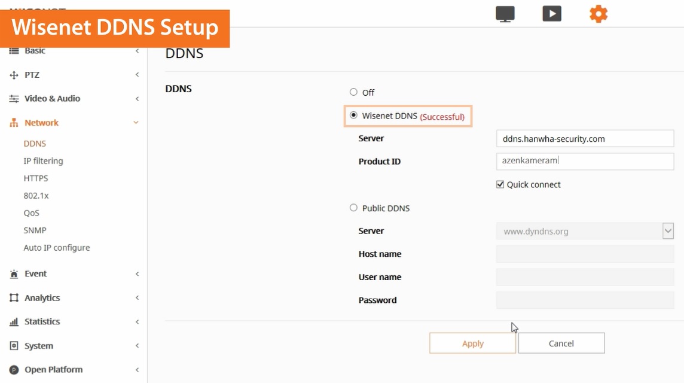Click the red "(Successful)" status text
Screen dimensions: 684x383
tap(442, 117)
